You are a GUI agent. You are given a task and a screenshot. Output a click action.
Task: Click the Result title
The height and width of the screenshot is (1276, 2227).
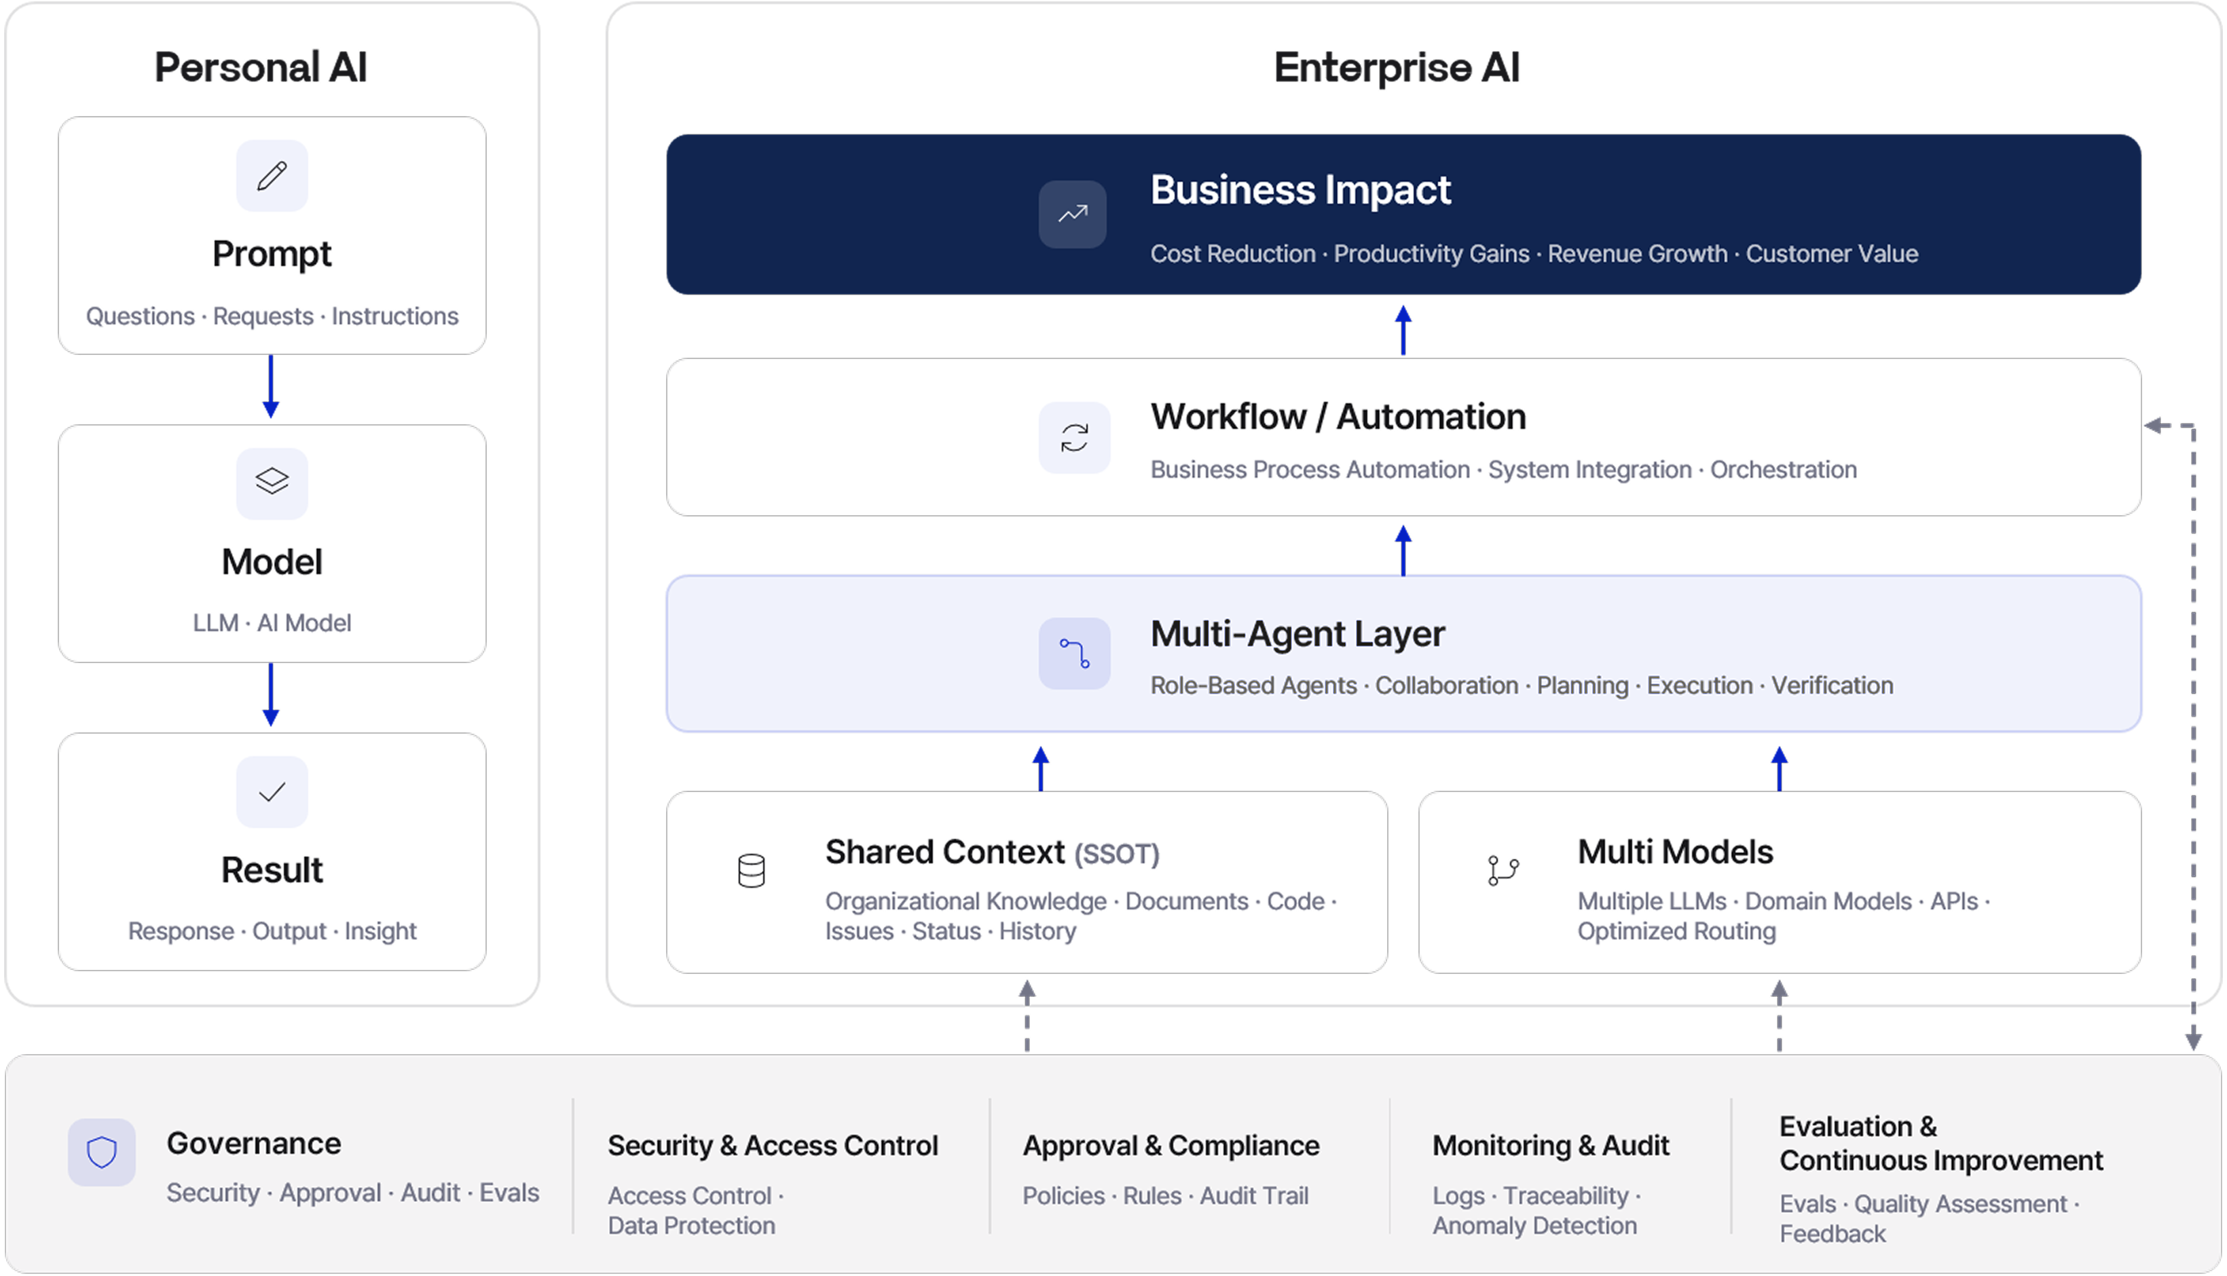pyautogui.click(x=272, y=870)
